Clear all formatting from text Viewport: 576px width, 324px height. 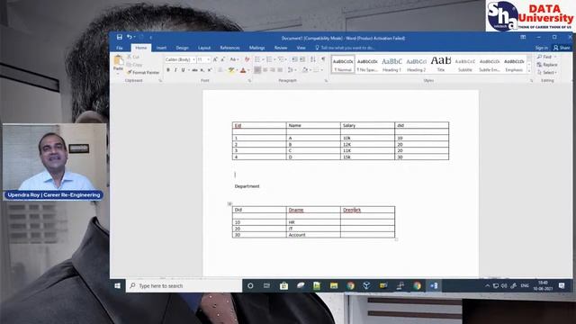click(247, 59)
